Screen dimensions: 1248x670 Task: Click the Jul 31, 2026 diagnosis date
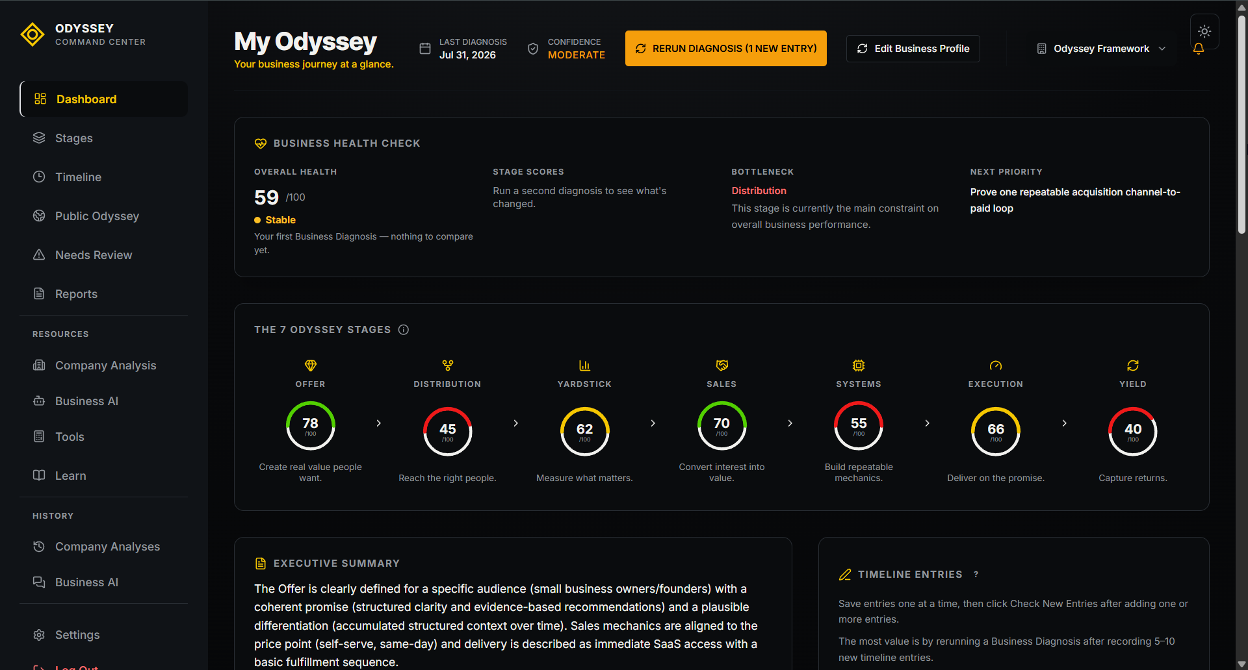pyautogui.click(x=467, y=55)
